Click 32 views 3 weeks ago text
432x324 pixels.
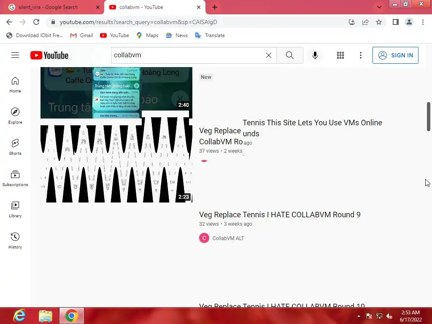coord(225,224)
